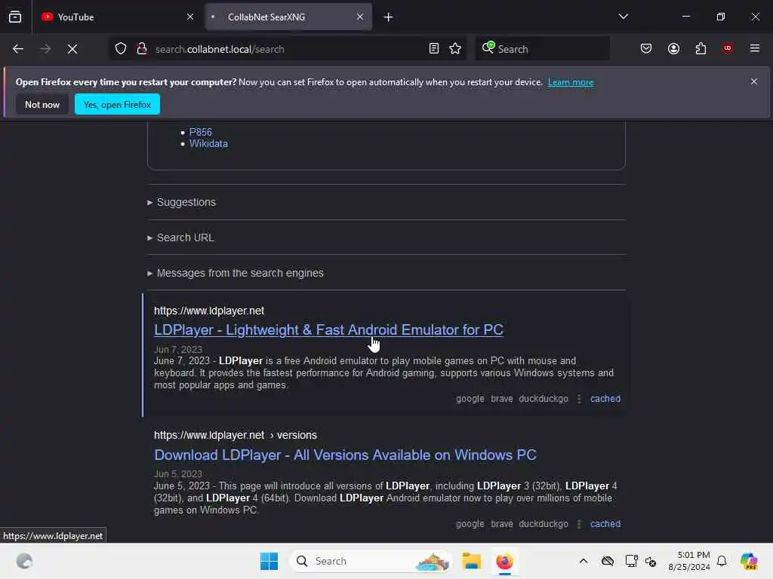Viewport: 773px width, 579px height.
Task: Open LDPlayer Lightweight & Fast Android Emulator result
Action: click(x=328, y=330)
